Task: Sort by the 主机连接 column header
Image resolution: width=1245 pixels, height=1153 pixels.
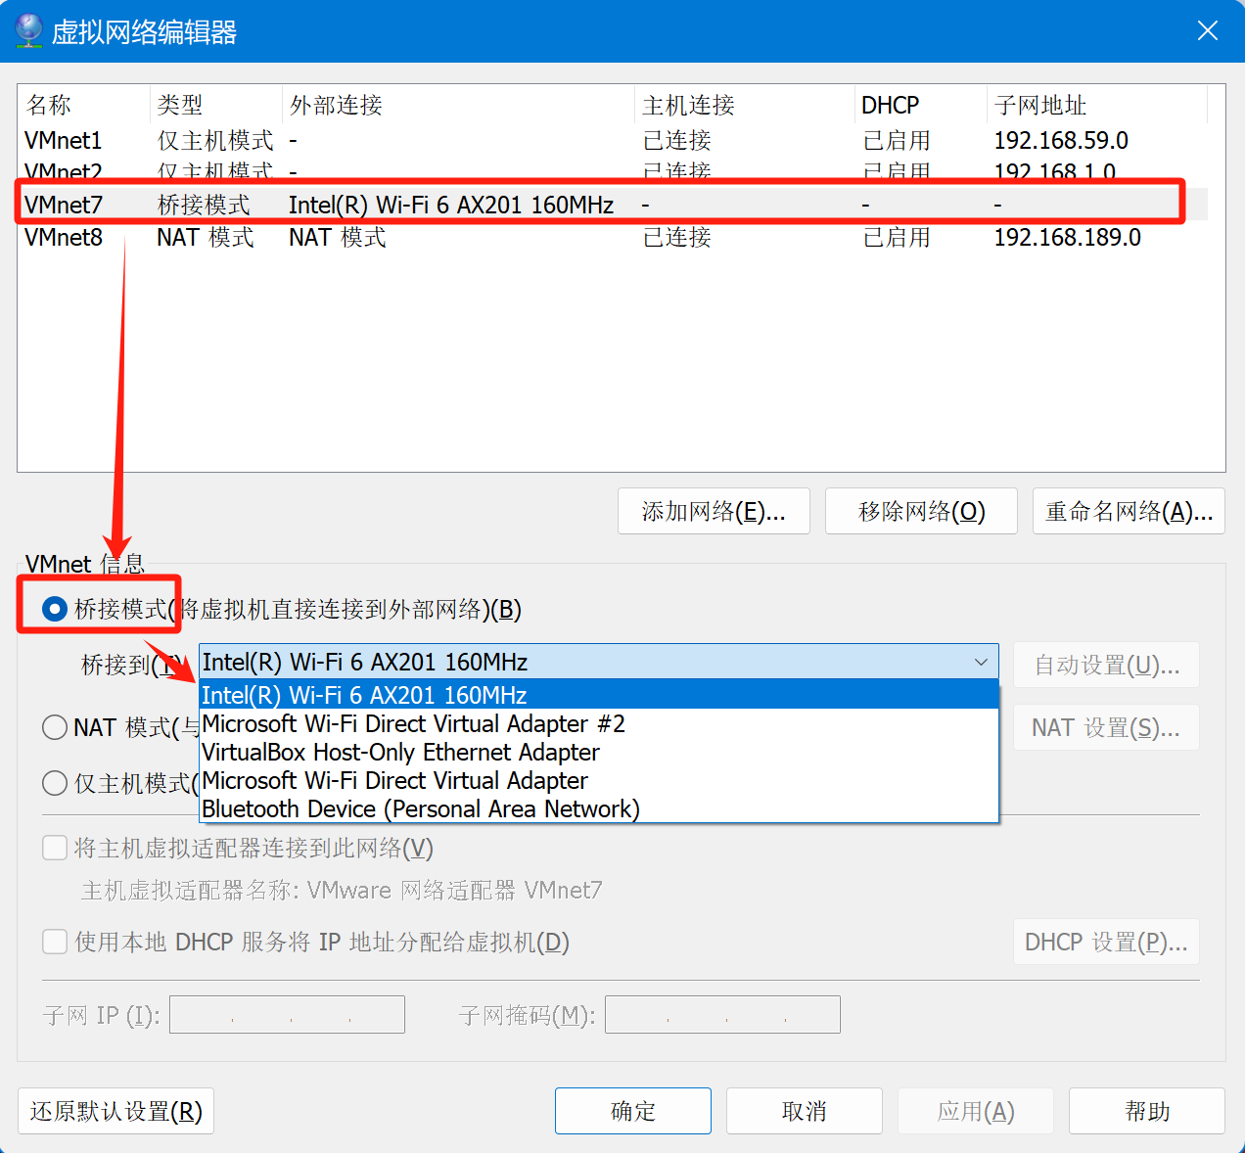Action: 745,105
